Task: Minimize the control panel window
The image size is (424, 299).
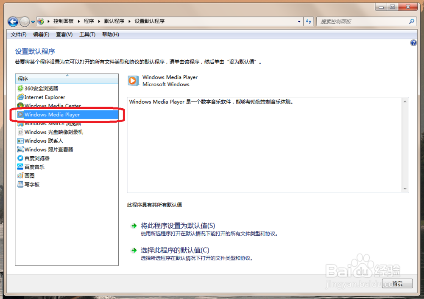Action: [381, 7]
